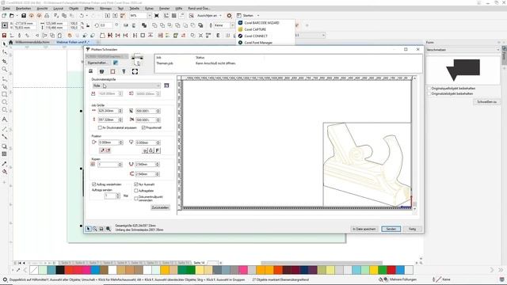
Task: Open the General settings tab icon in plot dialog
Action: point(90,71)
